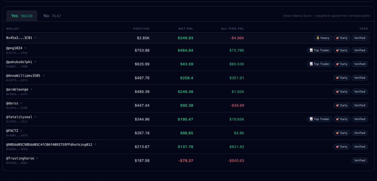Screen dimensions: 377x181
Task: Open the @FACTZ profile
Action: [x=12, y=131]
